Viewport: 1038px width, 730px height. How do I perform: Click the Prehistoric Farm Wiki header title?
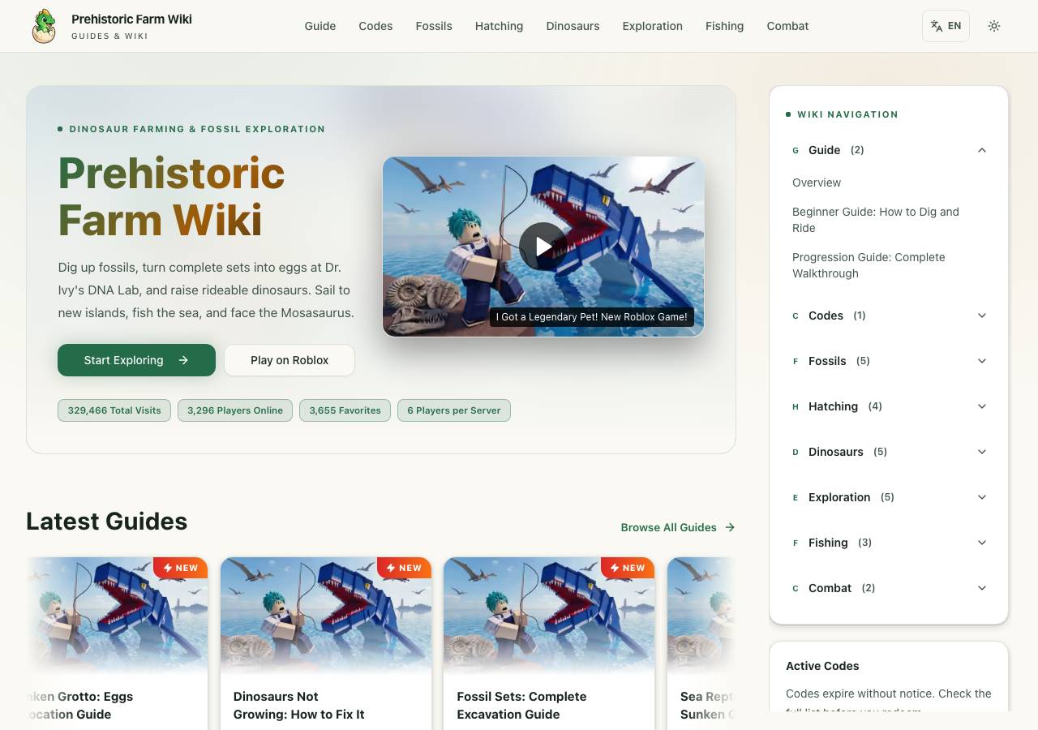(131, 19)
